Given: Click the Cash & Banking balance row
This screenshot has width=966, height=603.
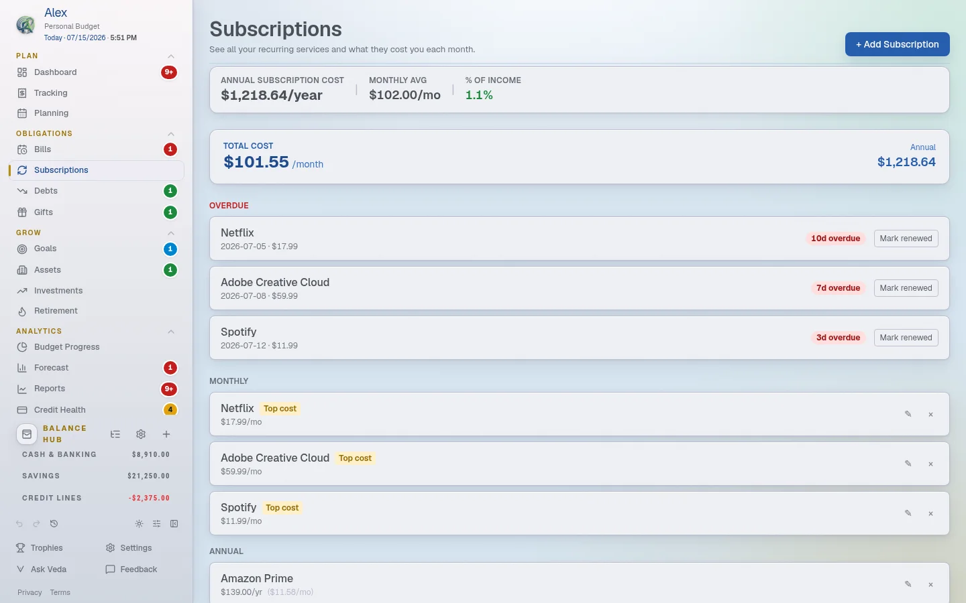Looking at the screenshot, I should [x=96, y=454].
